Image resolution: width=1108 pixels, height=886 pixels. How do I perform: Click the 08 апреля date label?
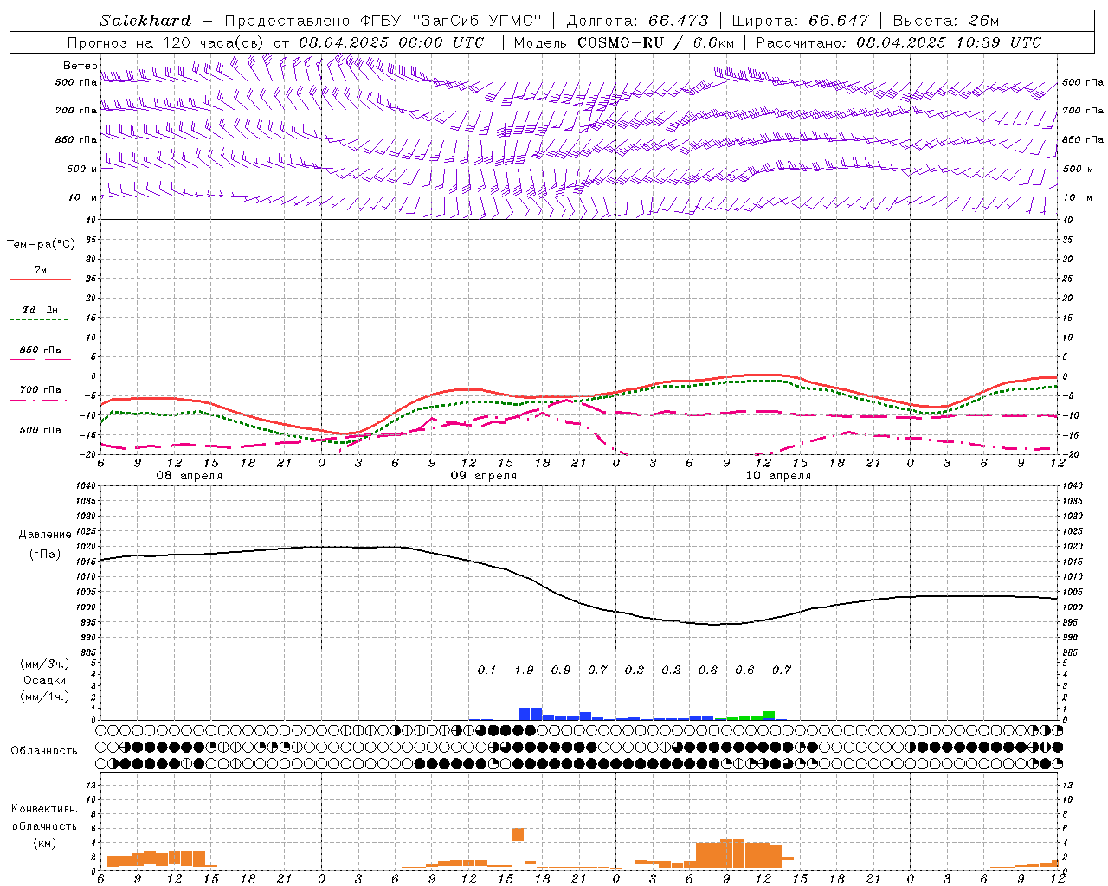tap(189, 476)
